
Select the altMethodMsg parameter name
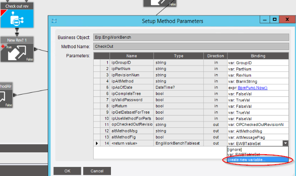pos(131,131)
